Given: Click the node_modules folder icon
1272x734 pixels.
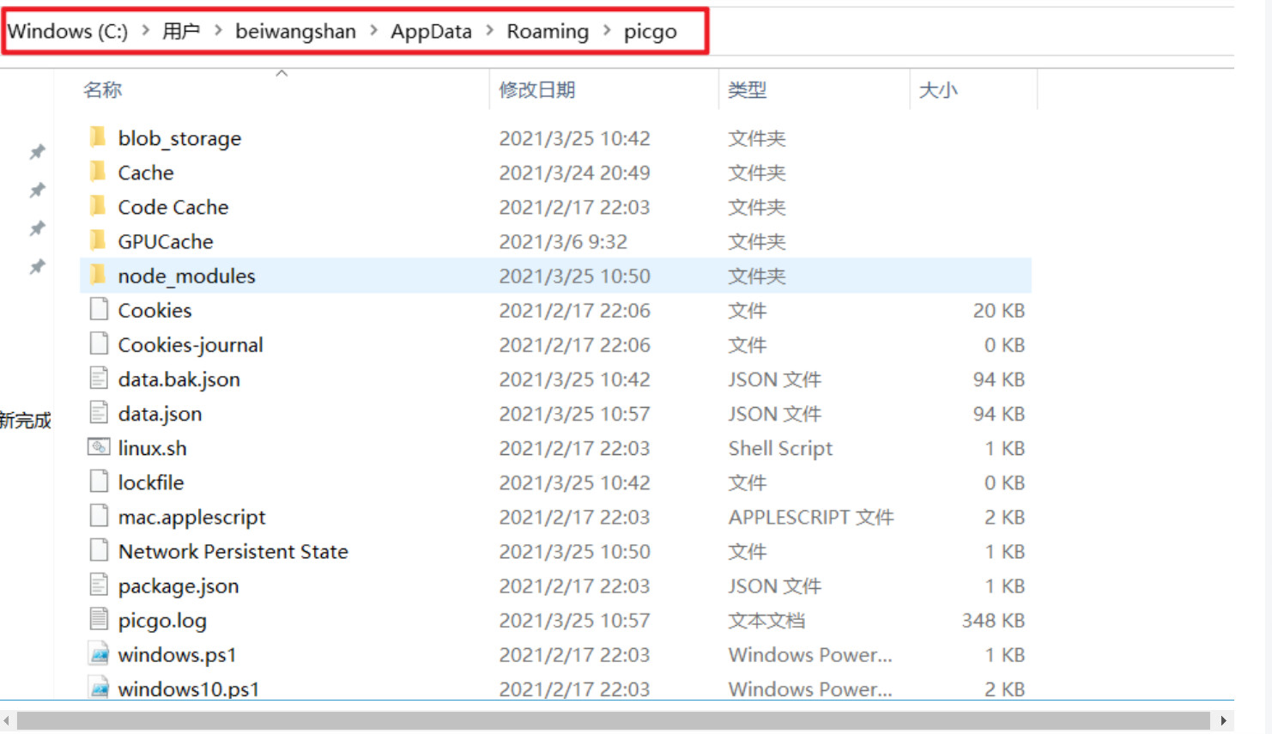Looking at the screenshot, I should (x=98, y=274).
